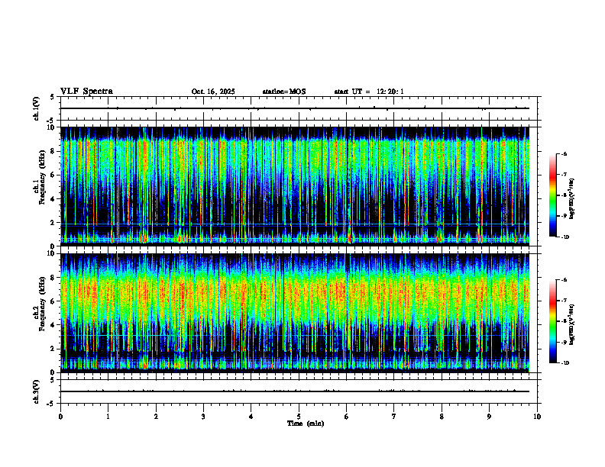Click the time axis tick label "3"
605x467 pixels.
[203, 417]
